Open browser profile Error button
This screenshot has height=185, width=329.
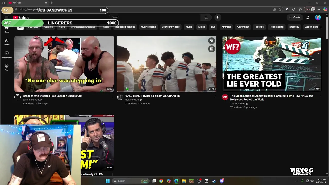(x=310, y=9)
